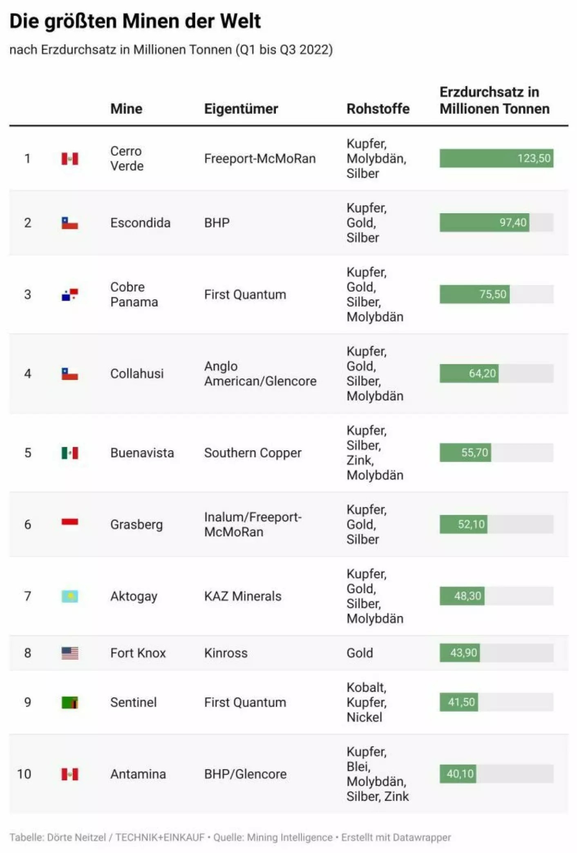Click the Erzdurchsatz in Millionen Tonnen header
The height and width of the screenshot is (853, 577).
click(x=494, y=100)
